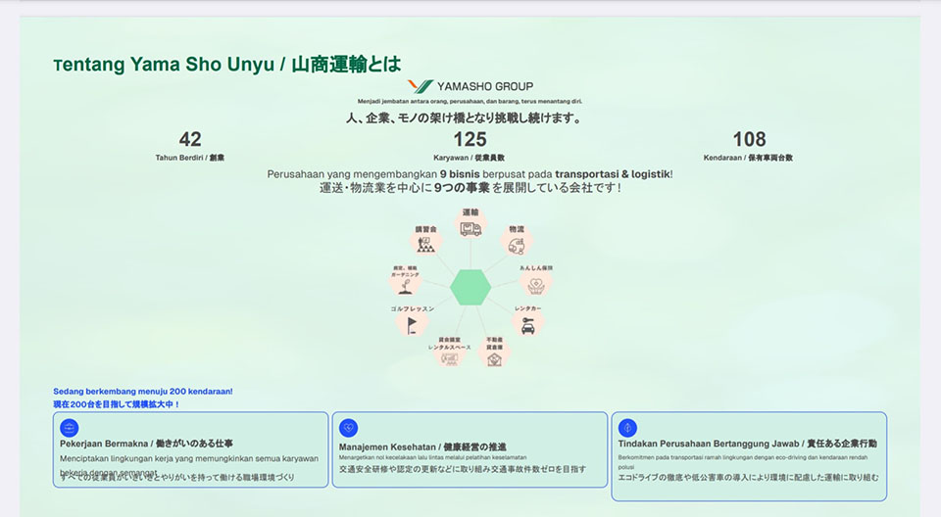The height and width of the screenshot is (517, 941).
Task: Click the gardening sprout icon
Action: [405, 283]
